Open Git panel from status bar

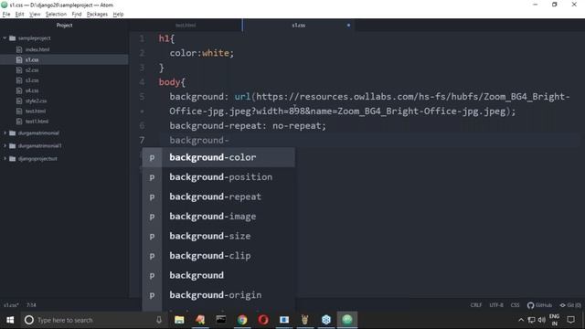570,305
